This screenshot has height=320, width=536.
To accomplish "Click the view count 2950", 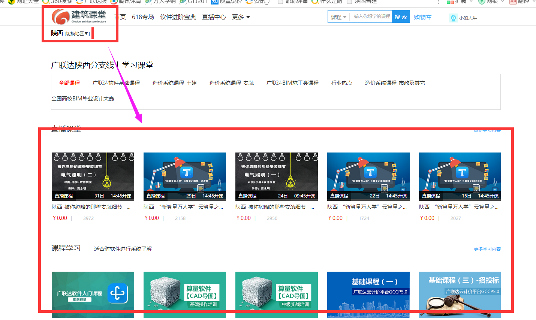I will pyautogui.click(x=272, y=218).
